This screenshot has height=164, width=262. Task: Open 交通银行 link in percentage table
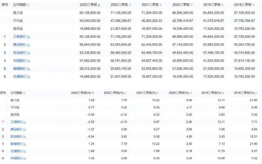click(x=16, y=151)
